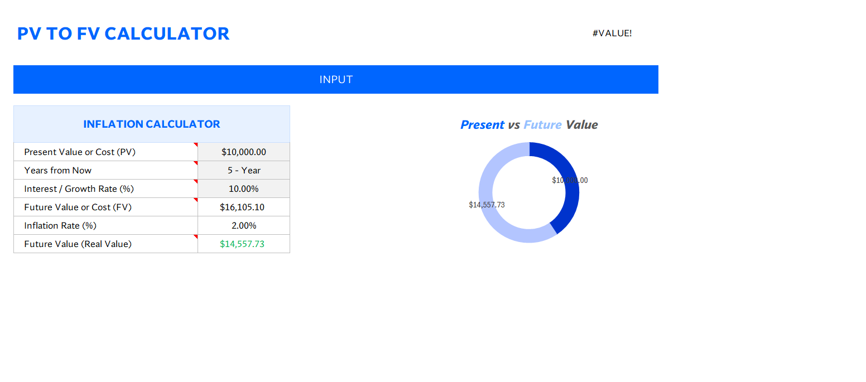Screen dimensions: 866x382
Task: Click the #VALUE! error cell
Action: [612, 33]
